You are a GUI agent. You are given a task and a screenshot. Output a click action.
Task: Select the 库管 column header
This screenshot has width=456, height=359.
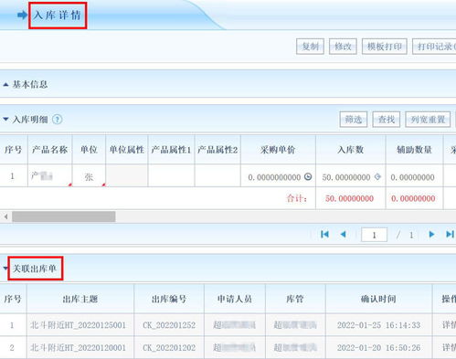(x=295, y=299)
